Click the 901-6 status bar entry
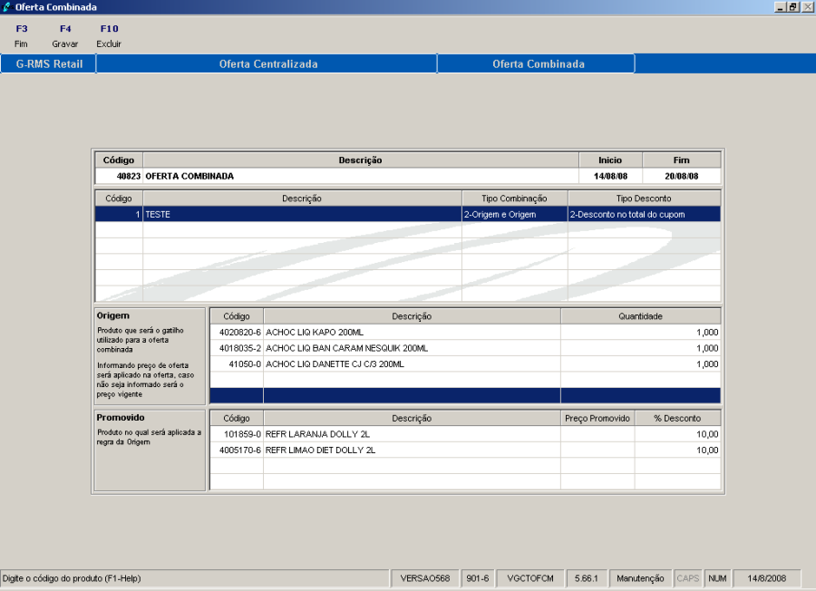This screenshot has height=591, width=816. [x=477, y=578]
